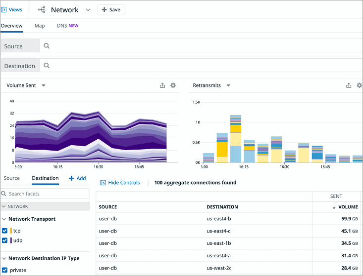Click the SENT column group header
This screenshot has height=276, width=363.
coord(336,196)
